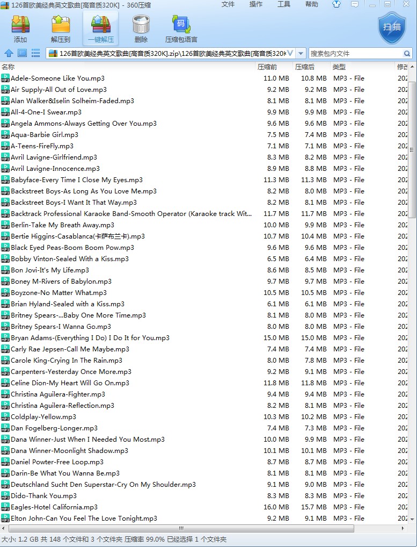The image size is (417, 547).
Task: Select Carly Rae Jepsen-Call Me Maybe.mp3
Action: [x=70, y=349]
